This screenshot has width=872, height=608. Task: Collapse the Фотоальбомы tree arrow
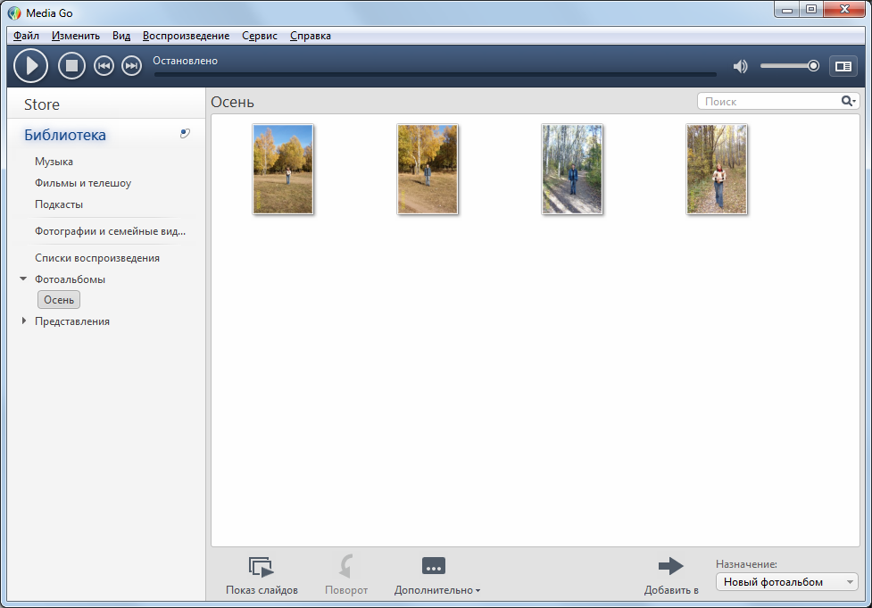[x=23, y=279]
